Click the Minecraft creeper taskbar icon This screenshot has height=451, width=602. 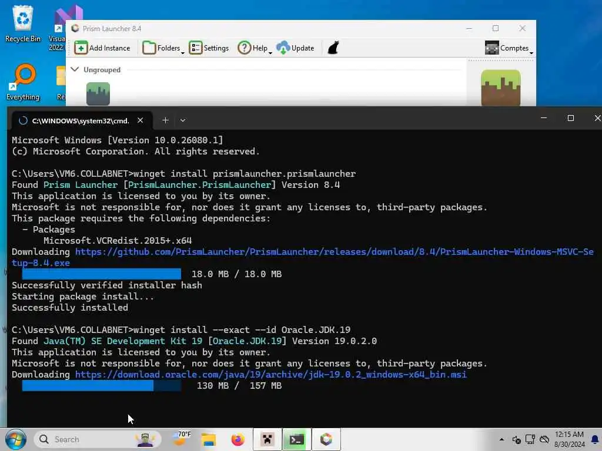267,439
